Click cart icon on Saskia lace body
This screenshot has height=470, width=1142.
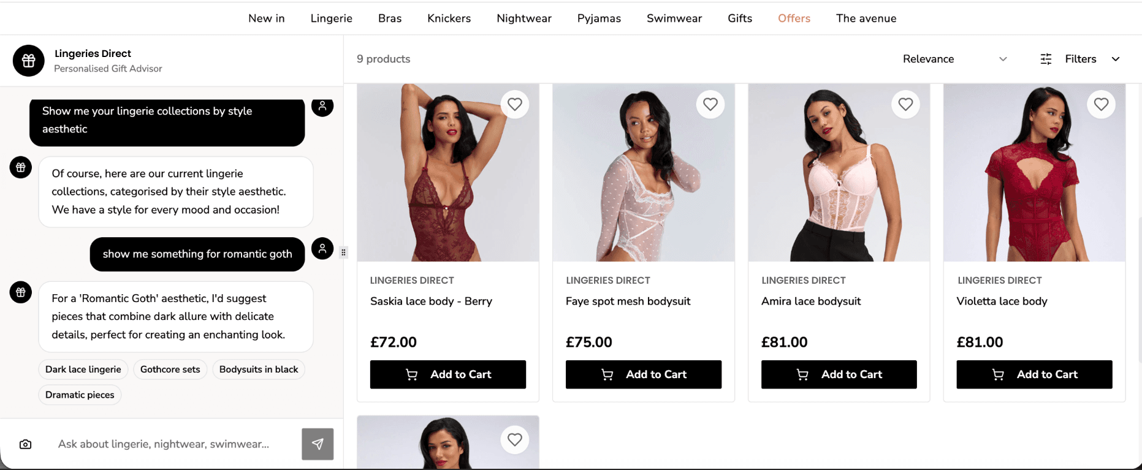(412, 374)
